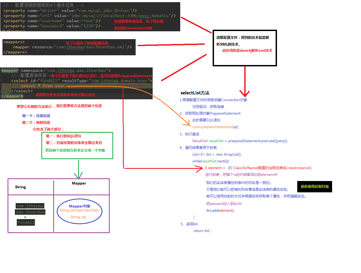
Task: Click red note '连接数据库的信息，有了他们就'
Action: [139, 21]
